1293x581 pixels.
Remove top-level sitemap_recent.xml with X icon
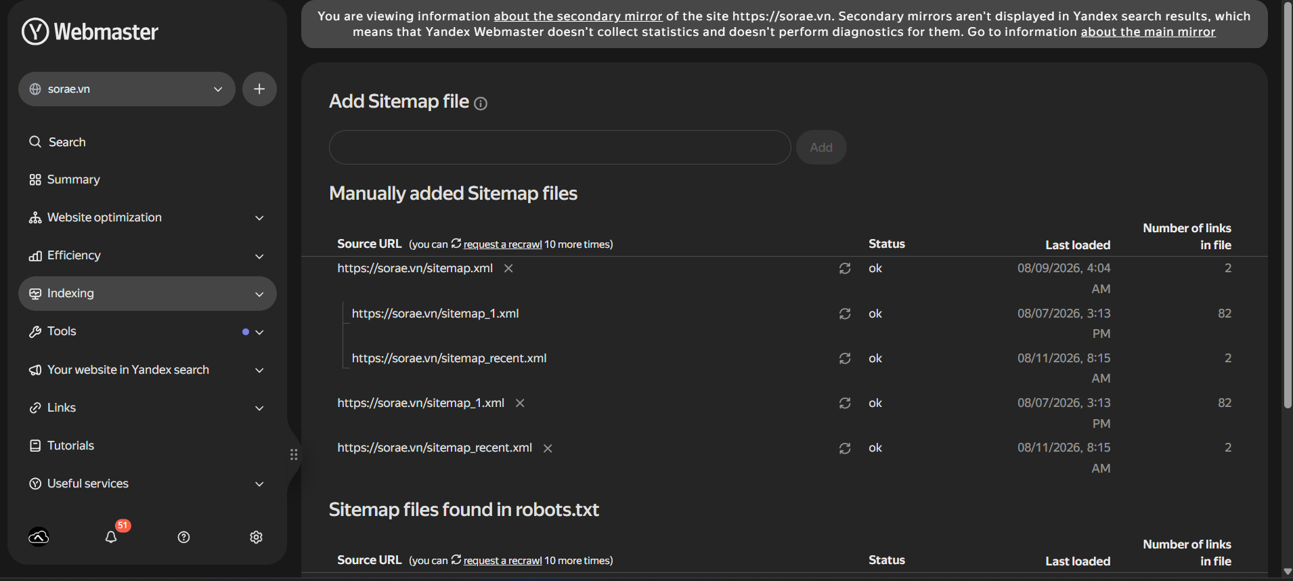pos(548,448)
